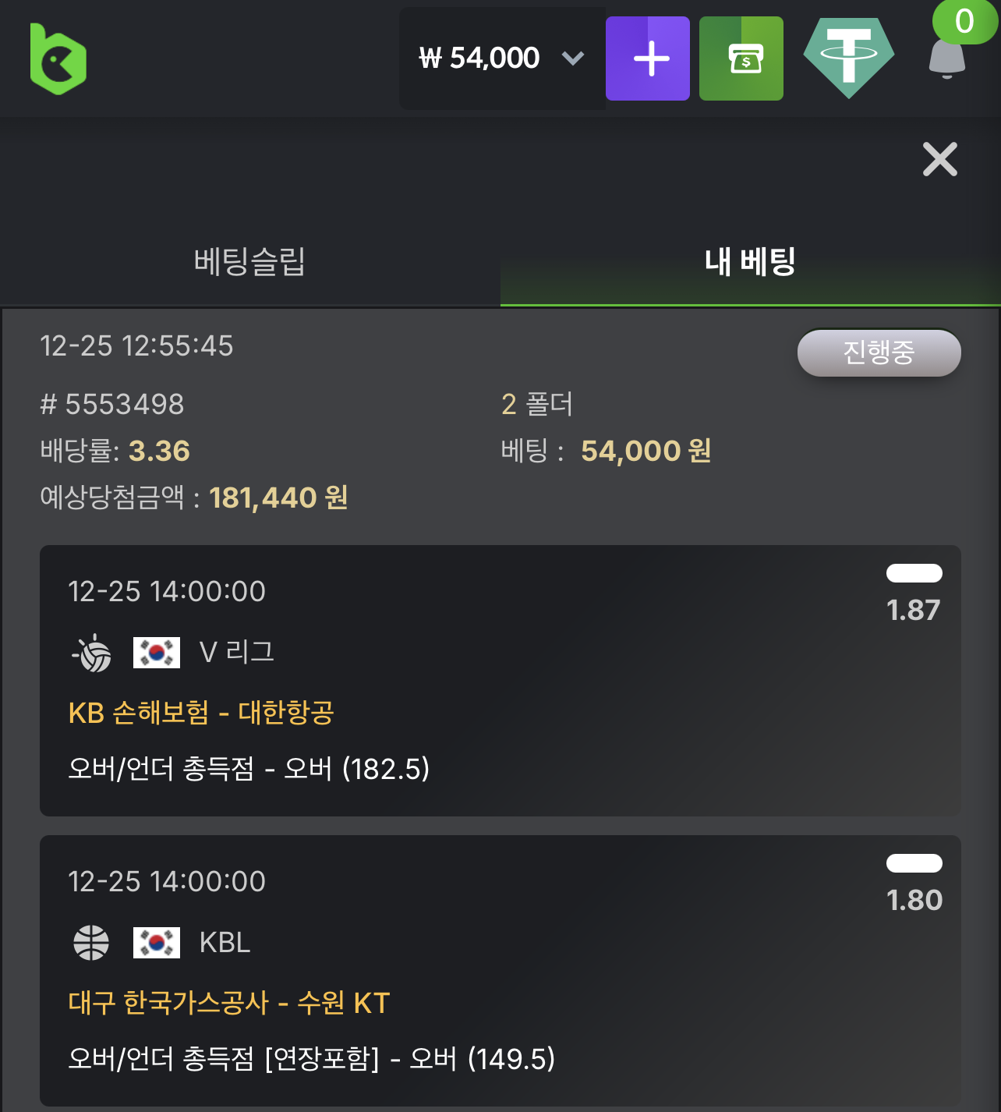The image size is (1001, 1112).
Task: Click the Tether diamond icon
Action: tap(848, 58)
